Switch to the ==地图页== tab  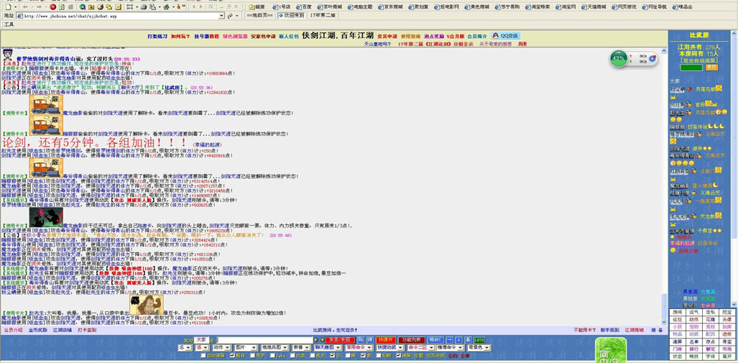pyautogui.click(x=260, y=16)
